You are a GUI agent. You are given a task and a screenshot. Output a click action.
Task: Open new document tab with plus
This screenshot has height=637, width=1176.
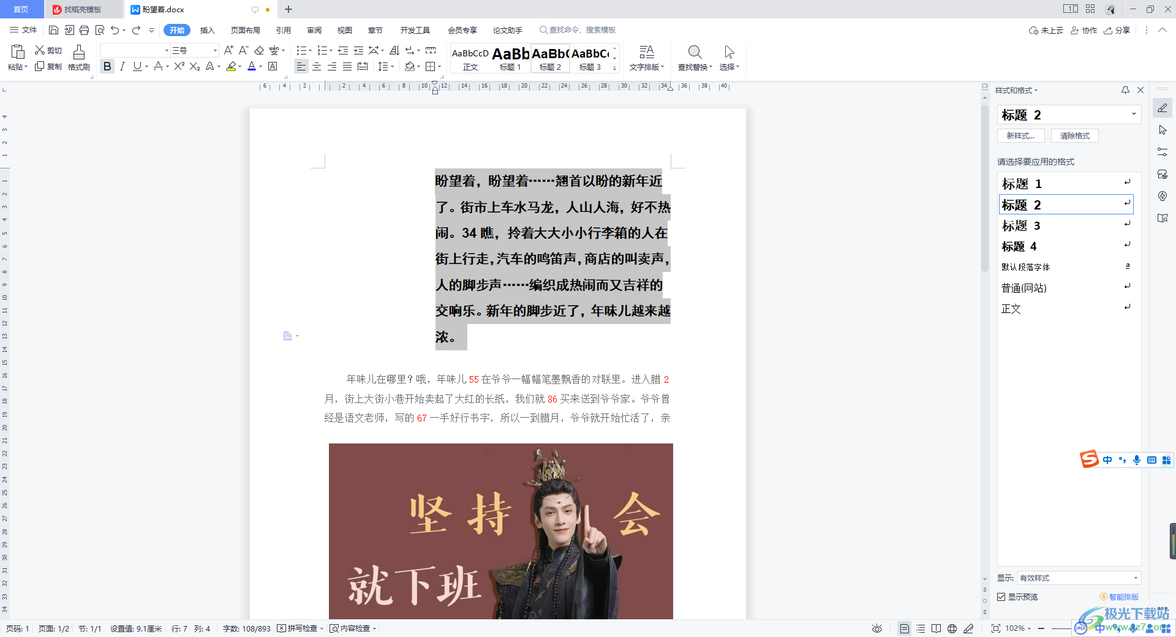(288, 9)
